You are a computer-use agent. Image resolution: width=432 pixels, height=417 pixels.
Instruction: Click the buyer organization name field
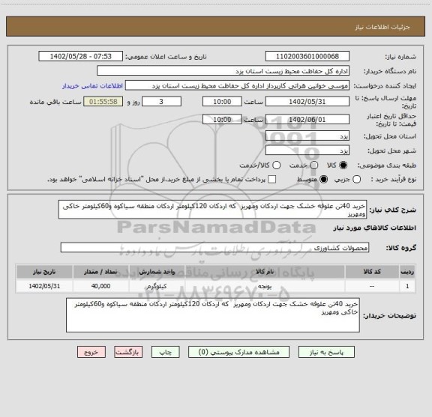(x=223, y=71)
